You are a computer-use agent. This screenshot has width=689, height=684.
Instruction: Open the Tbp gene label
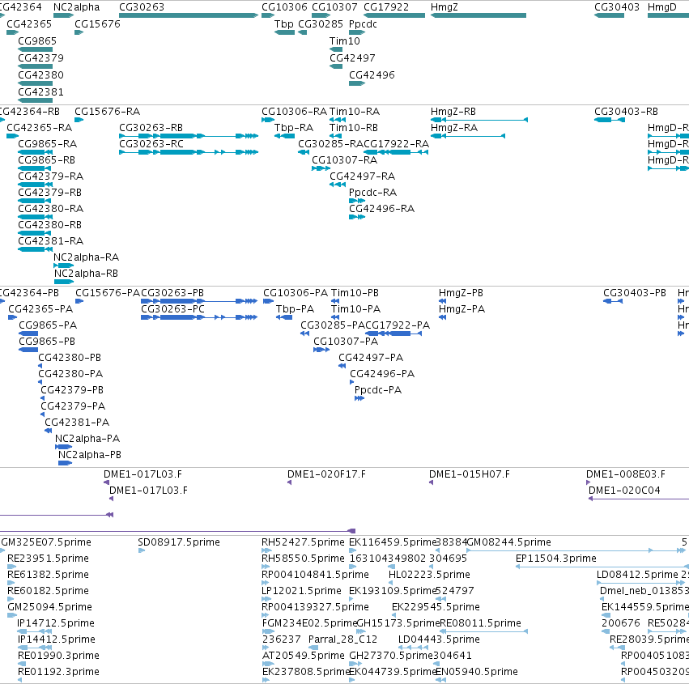284,23
